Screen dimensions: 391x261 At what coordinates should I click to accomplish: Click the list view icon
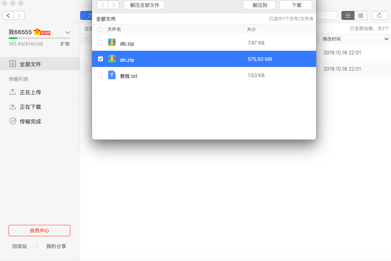tap(347, 15)
